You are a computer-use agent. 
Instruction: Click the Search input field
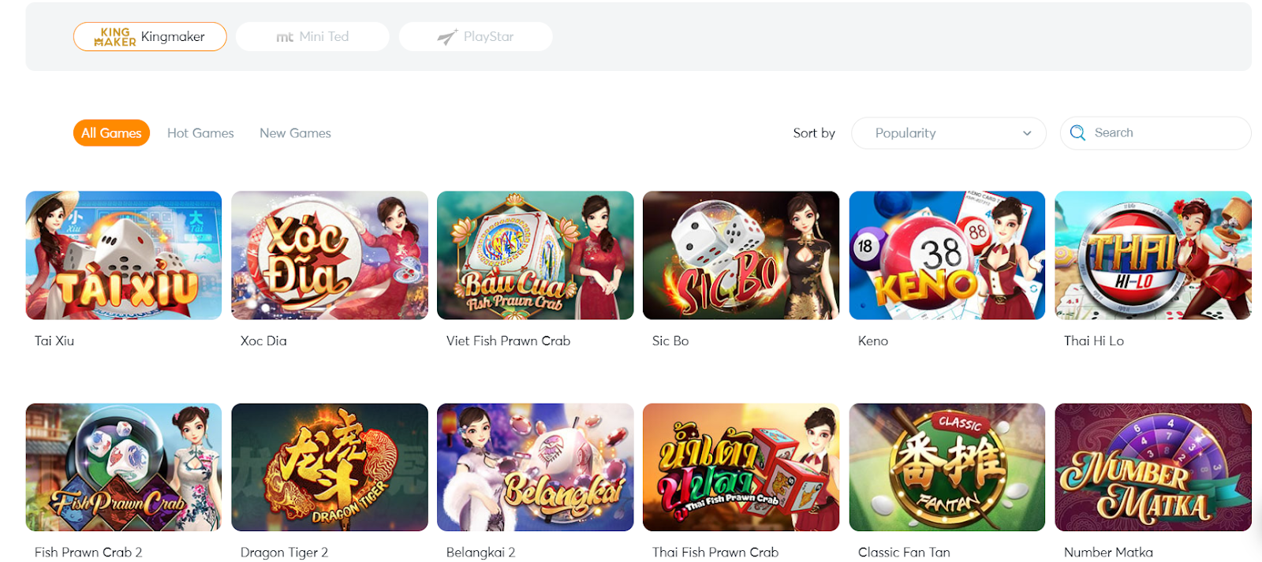pos(1156,133)
